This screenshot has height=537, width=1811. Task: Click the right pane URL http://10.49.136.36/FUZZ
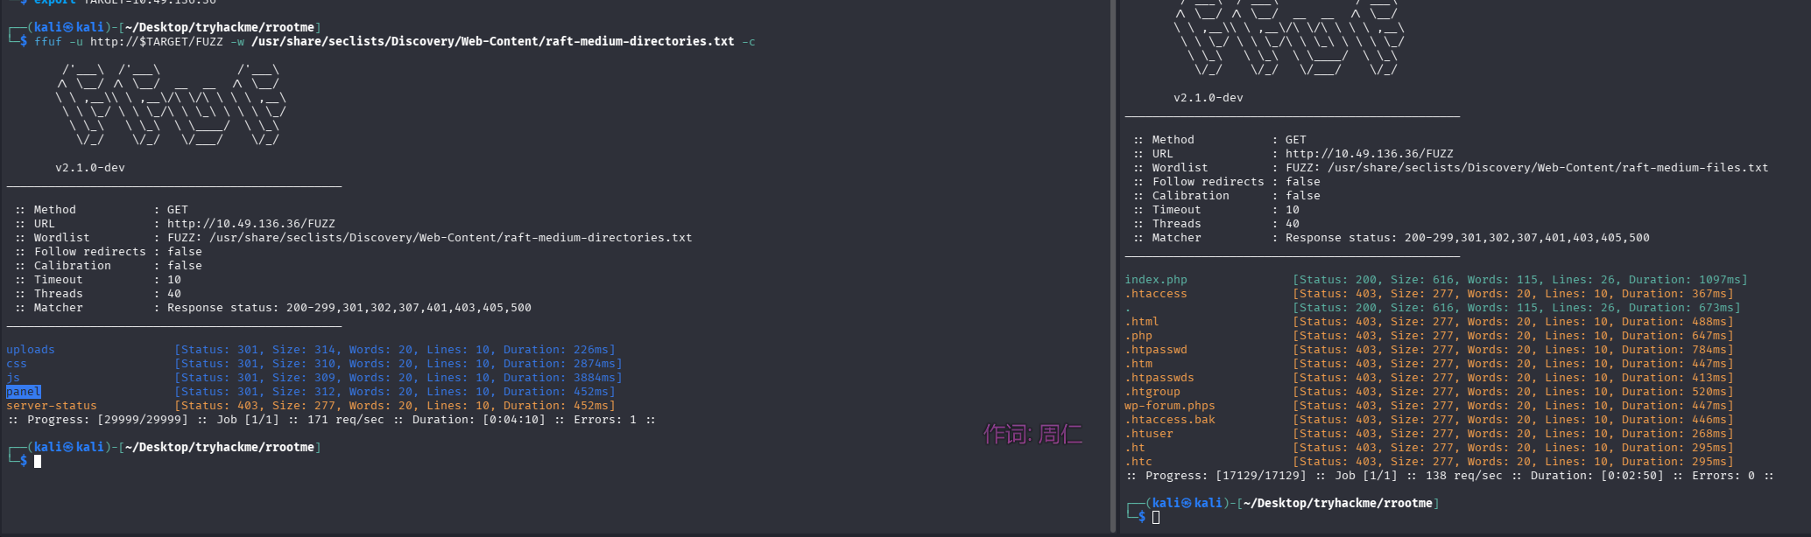1369,154
